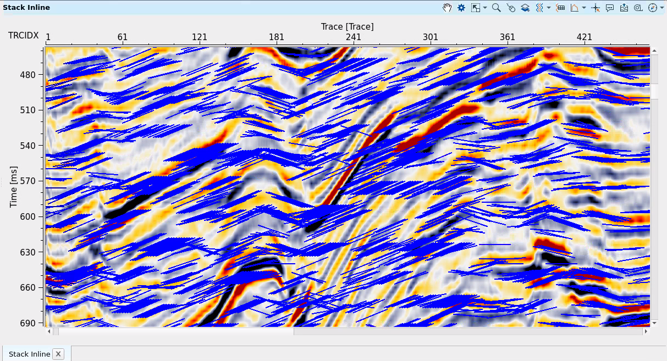Select the pan hand tool
667x361 pixels.
(x=448, y=8)
